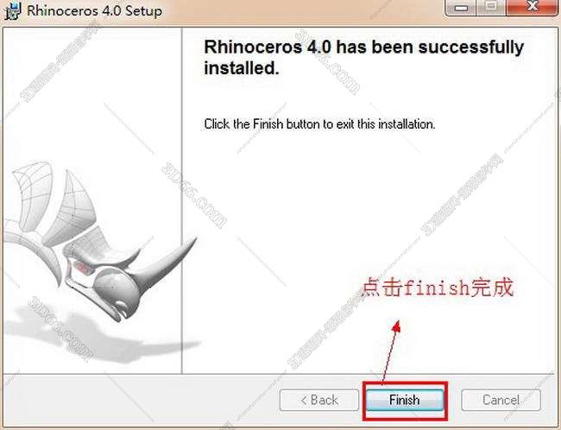Click the installer icon in title bar
The height and width of the screenshot is (430, 561).
point(13,10)
